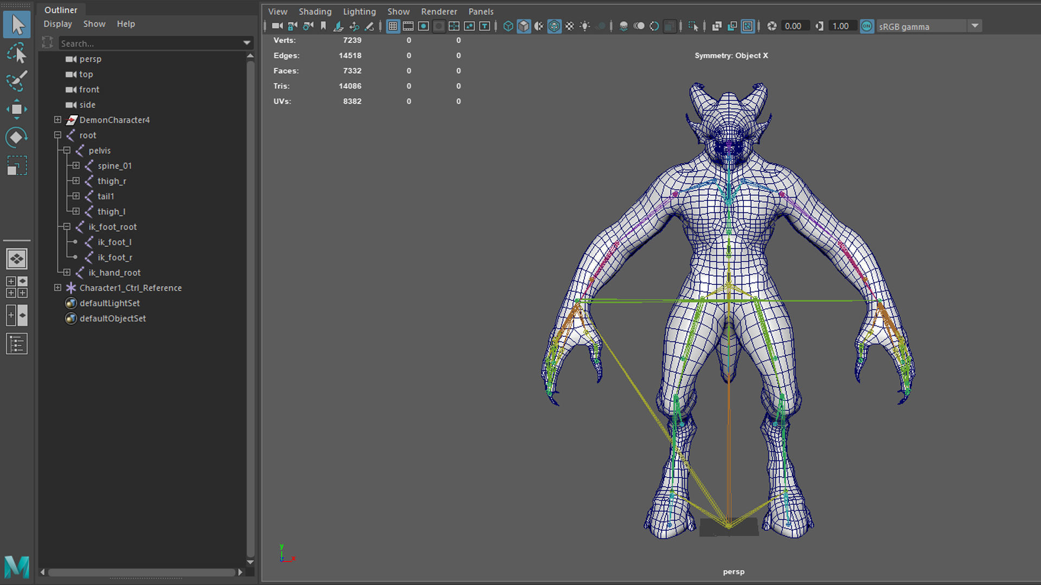
Task: Expand the DemonCharacter4 node
Action: (x=57, y=120)
